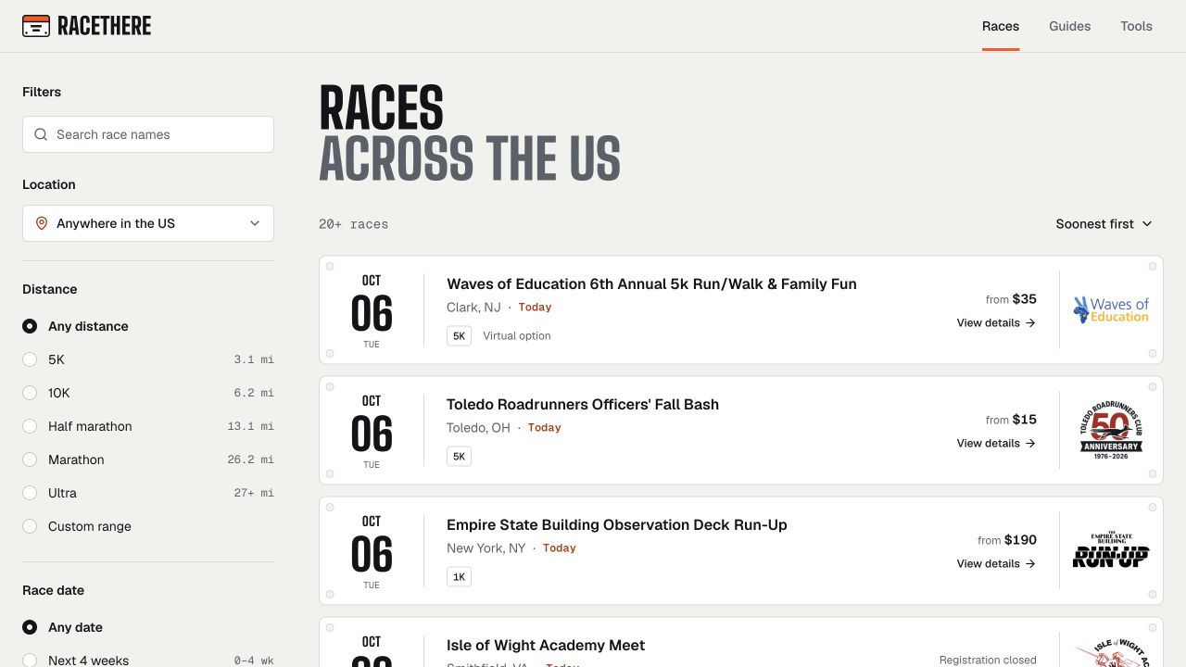
Task: Click the Virtual option label
Action: point(517,336)
